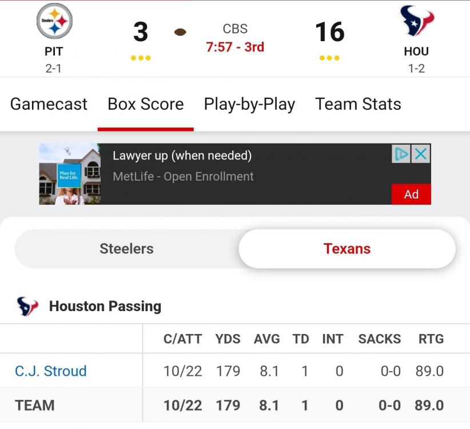Image resolution: width=470 pixels, height=429 pixels.
Task: Open C.J. Stroud's player page
Action: tap(51, 371)
